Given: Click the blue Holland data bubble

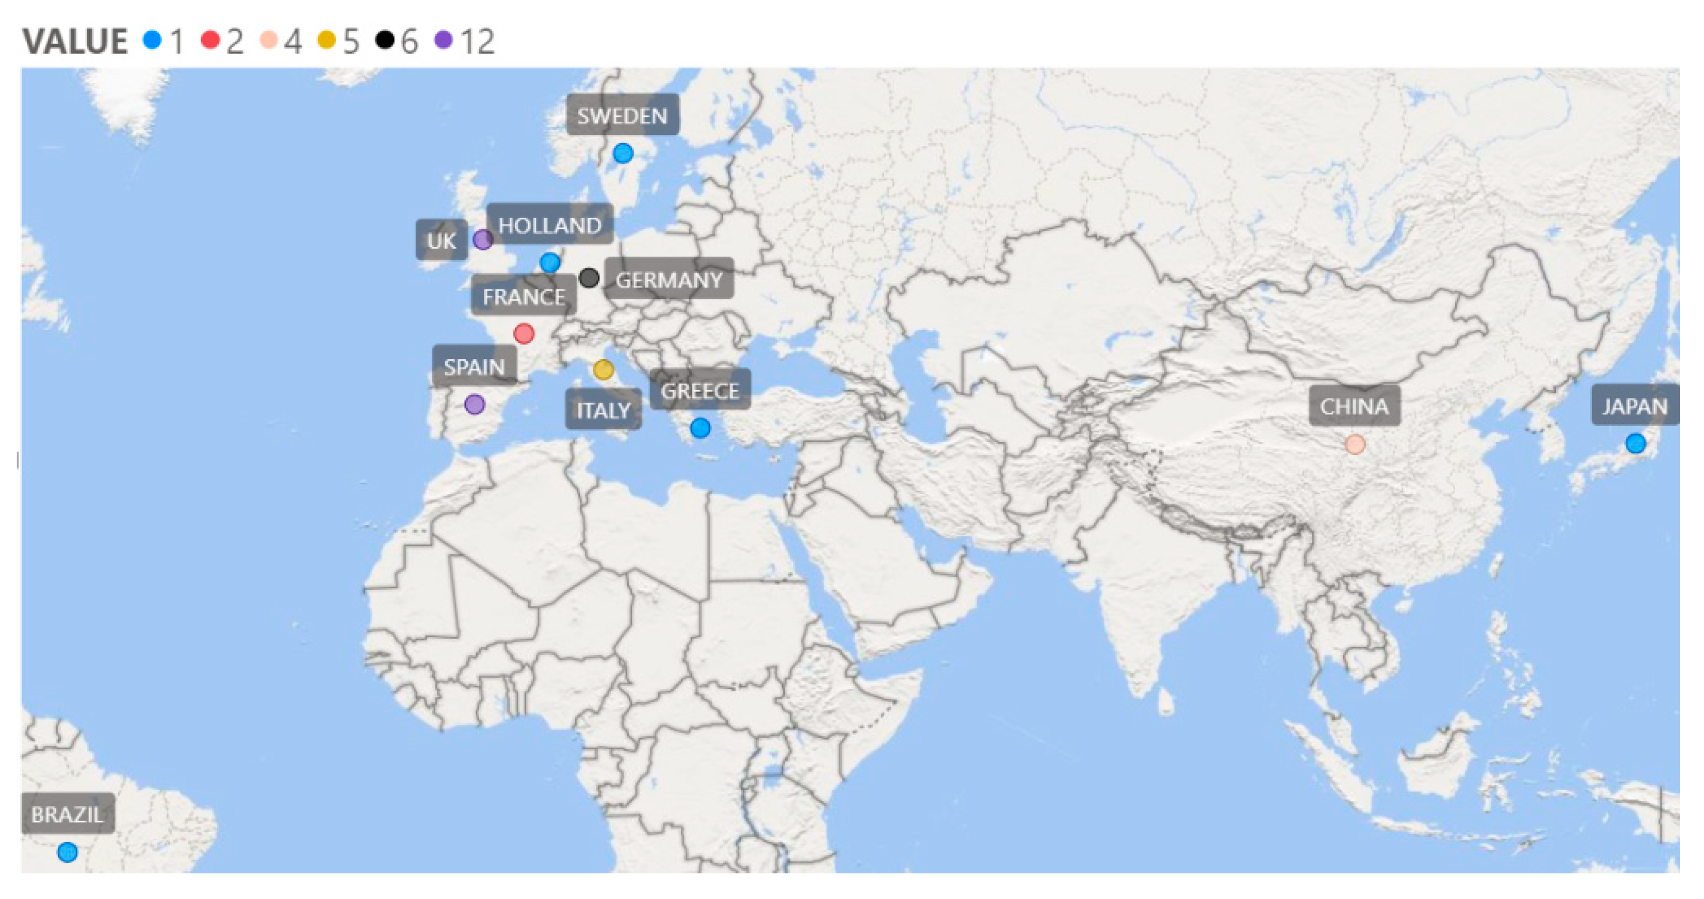Looking at the screenshot, I should (550, 262).
